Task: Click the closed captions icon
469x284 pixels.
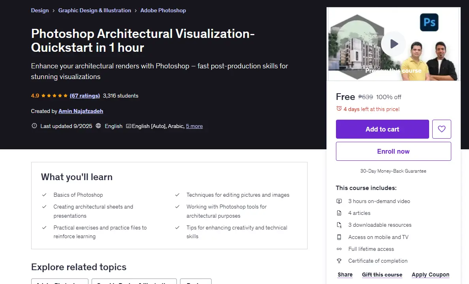Action: [x=129, y=126]
